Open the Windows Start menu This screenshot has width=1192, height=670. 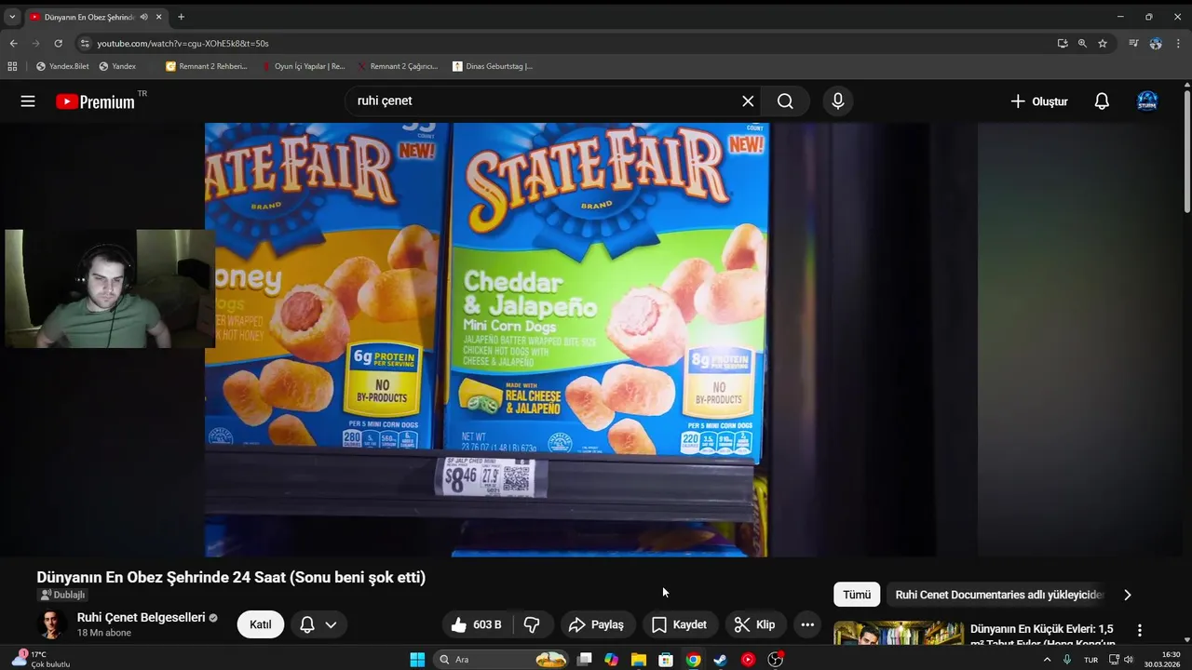pos(417,660)
